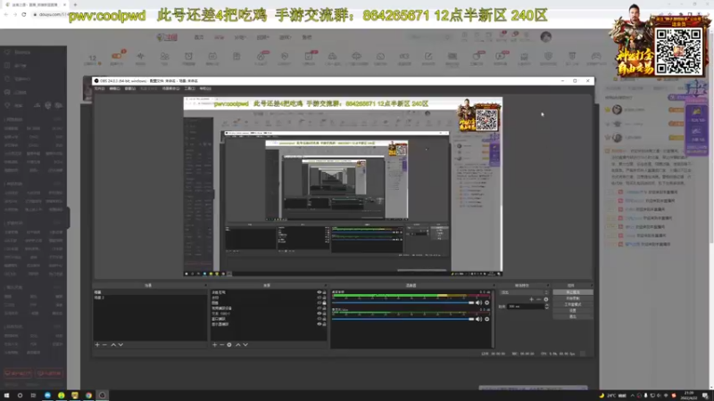
Task: Adjust 桌面音频 volume slider
Action: [403, 303]
